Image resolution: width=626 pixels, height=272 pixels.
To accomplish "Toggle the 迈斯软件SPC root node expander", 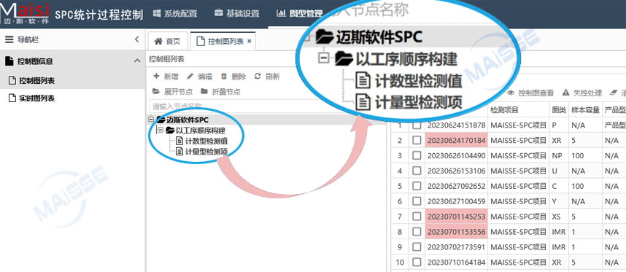I will click(151, 120).
